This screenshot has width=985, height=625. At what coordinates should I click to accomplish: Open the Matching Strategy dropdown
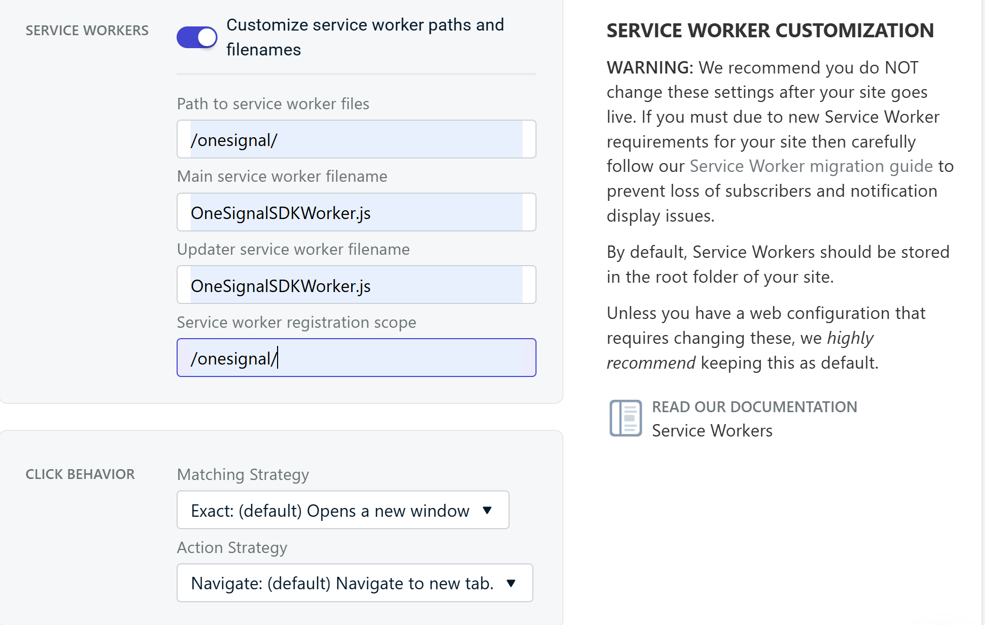[343, 510]
